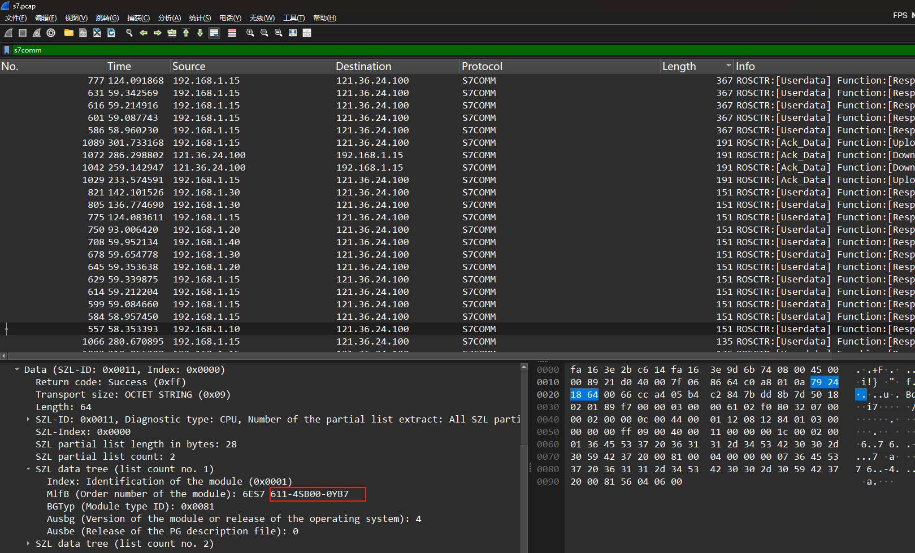Screen dimensions: 915x553
Task: Click the last toolbar layout grid icon
Action: (307, 33)
